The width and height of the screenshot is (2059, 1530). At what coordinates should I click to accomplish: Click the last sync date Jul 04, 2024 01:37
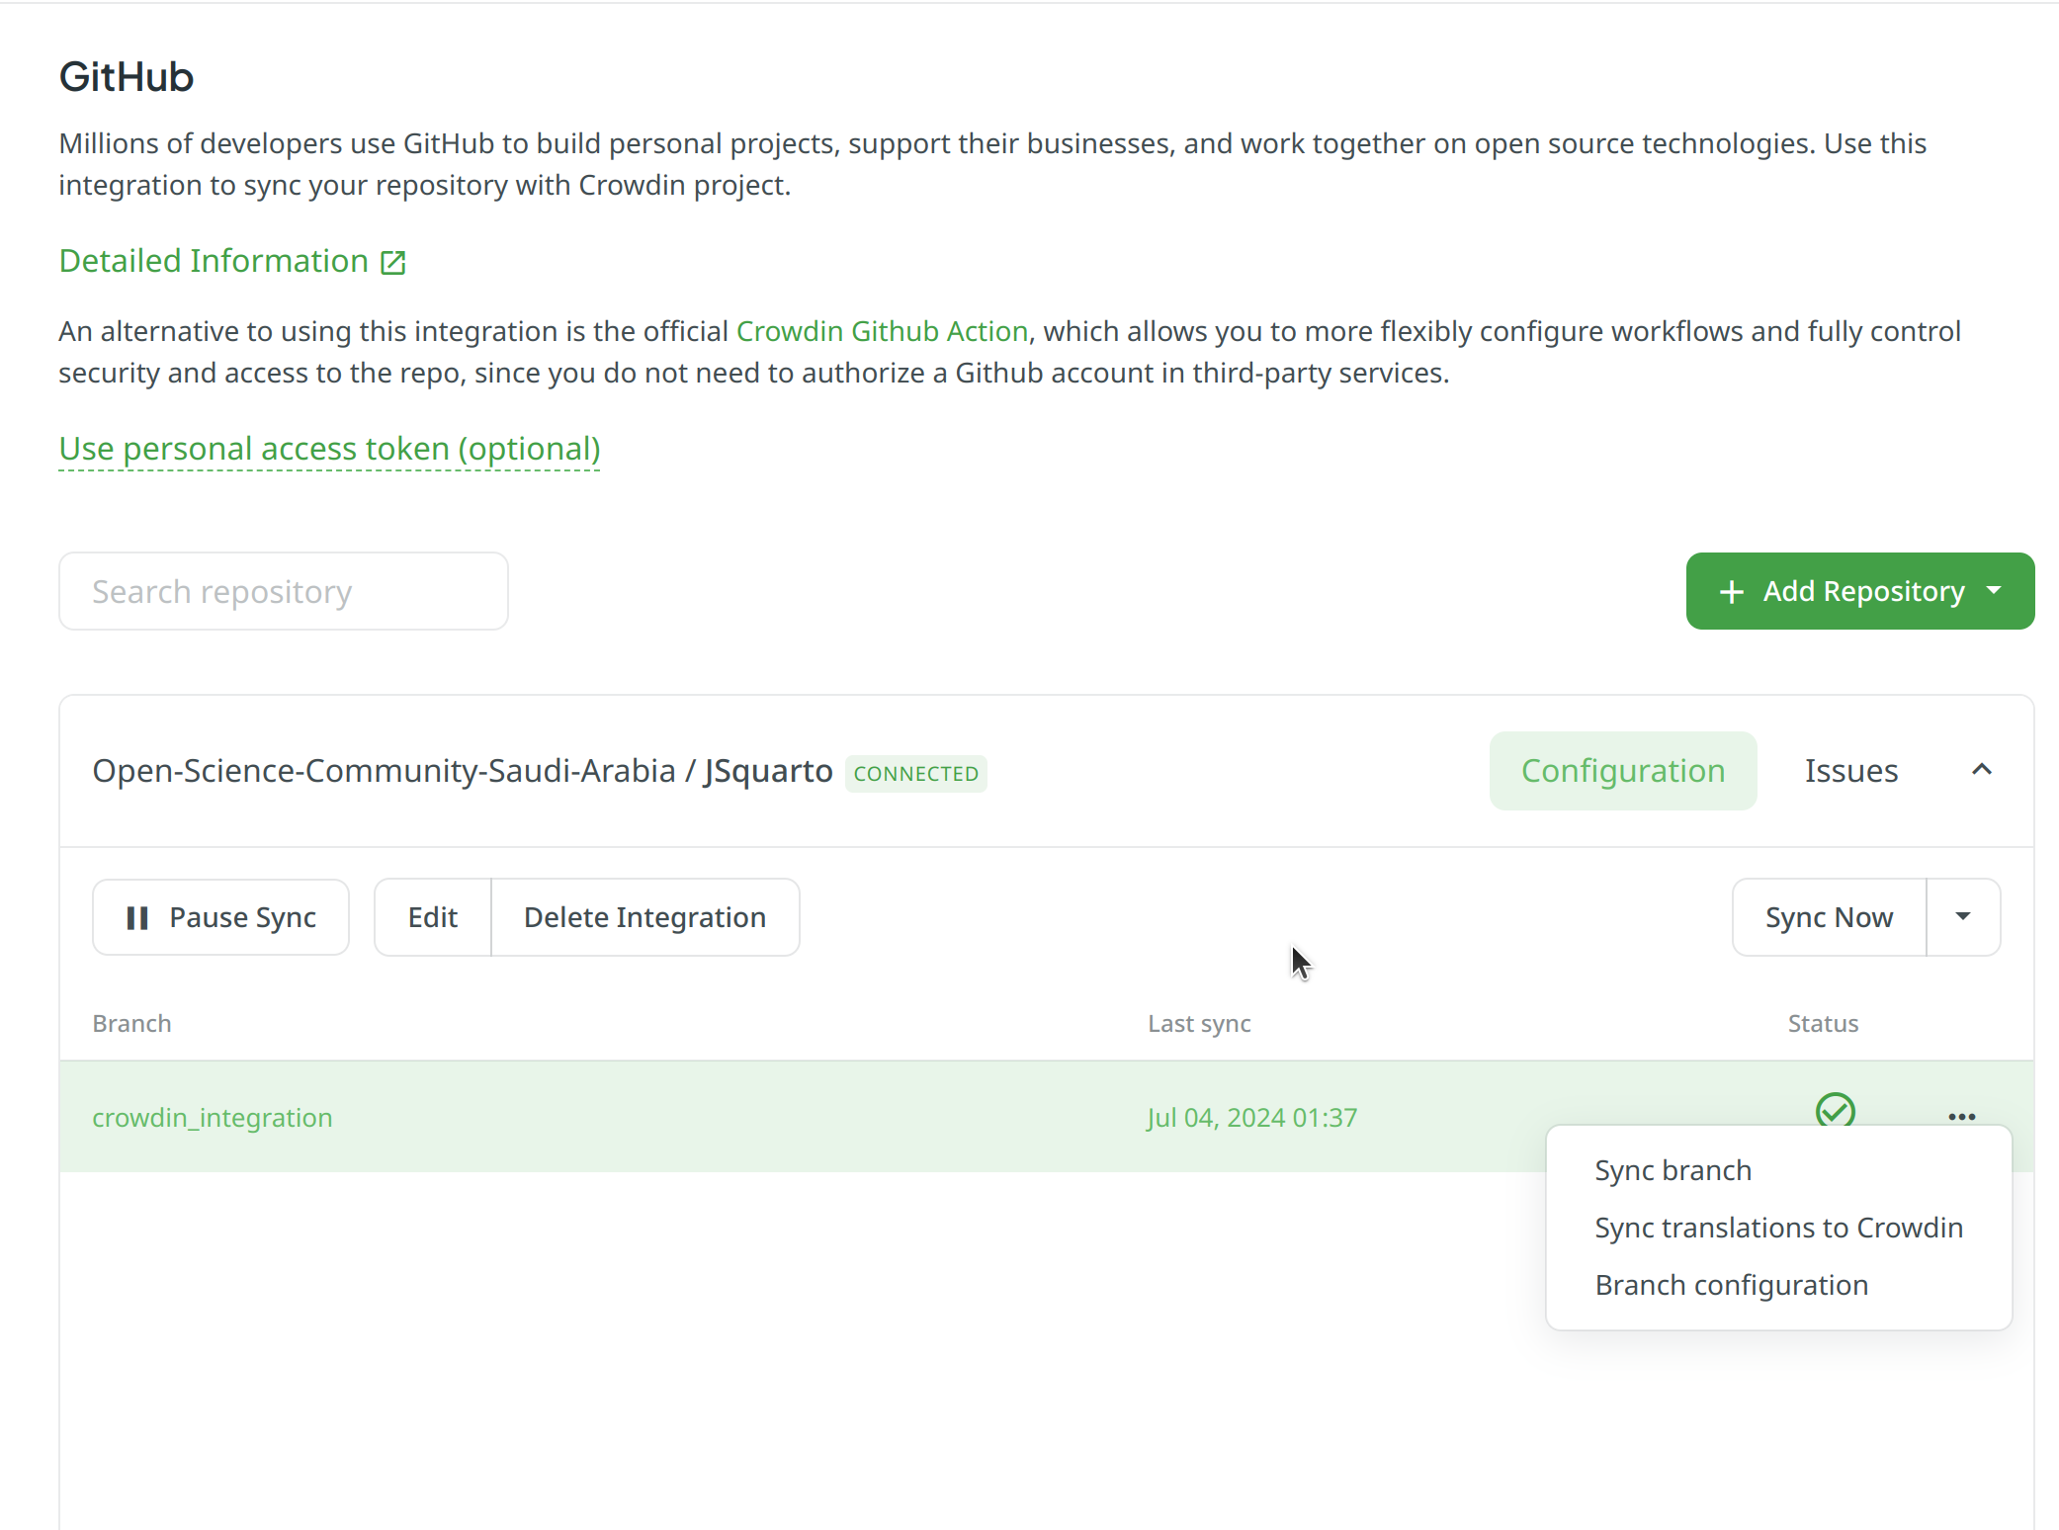click(x=1252, y=1118)
